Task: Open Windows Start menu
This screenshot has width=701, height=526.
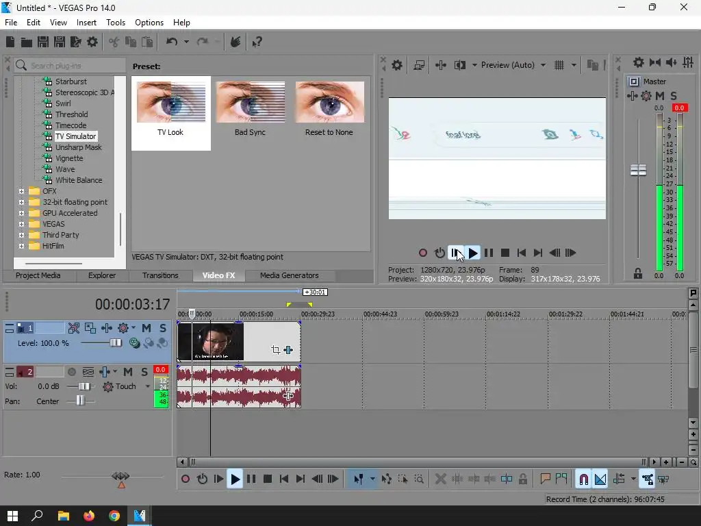Action: (12, 516)
